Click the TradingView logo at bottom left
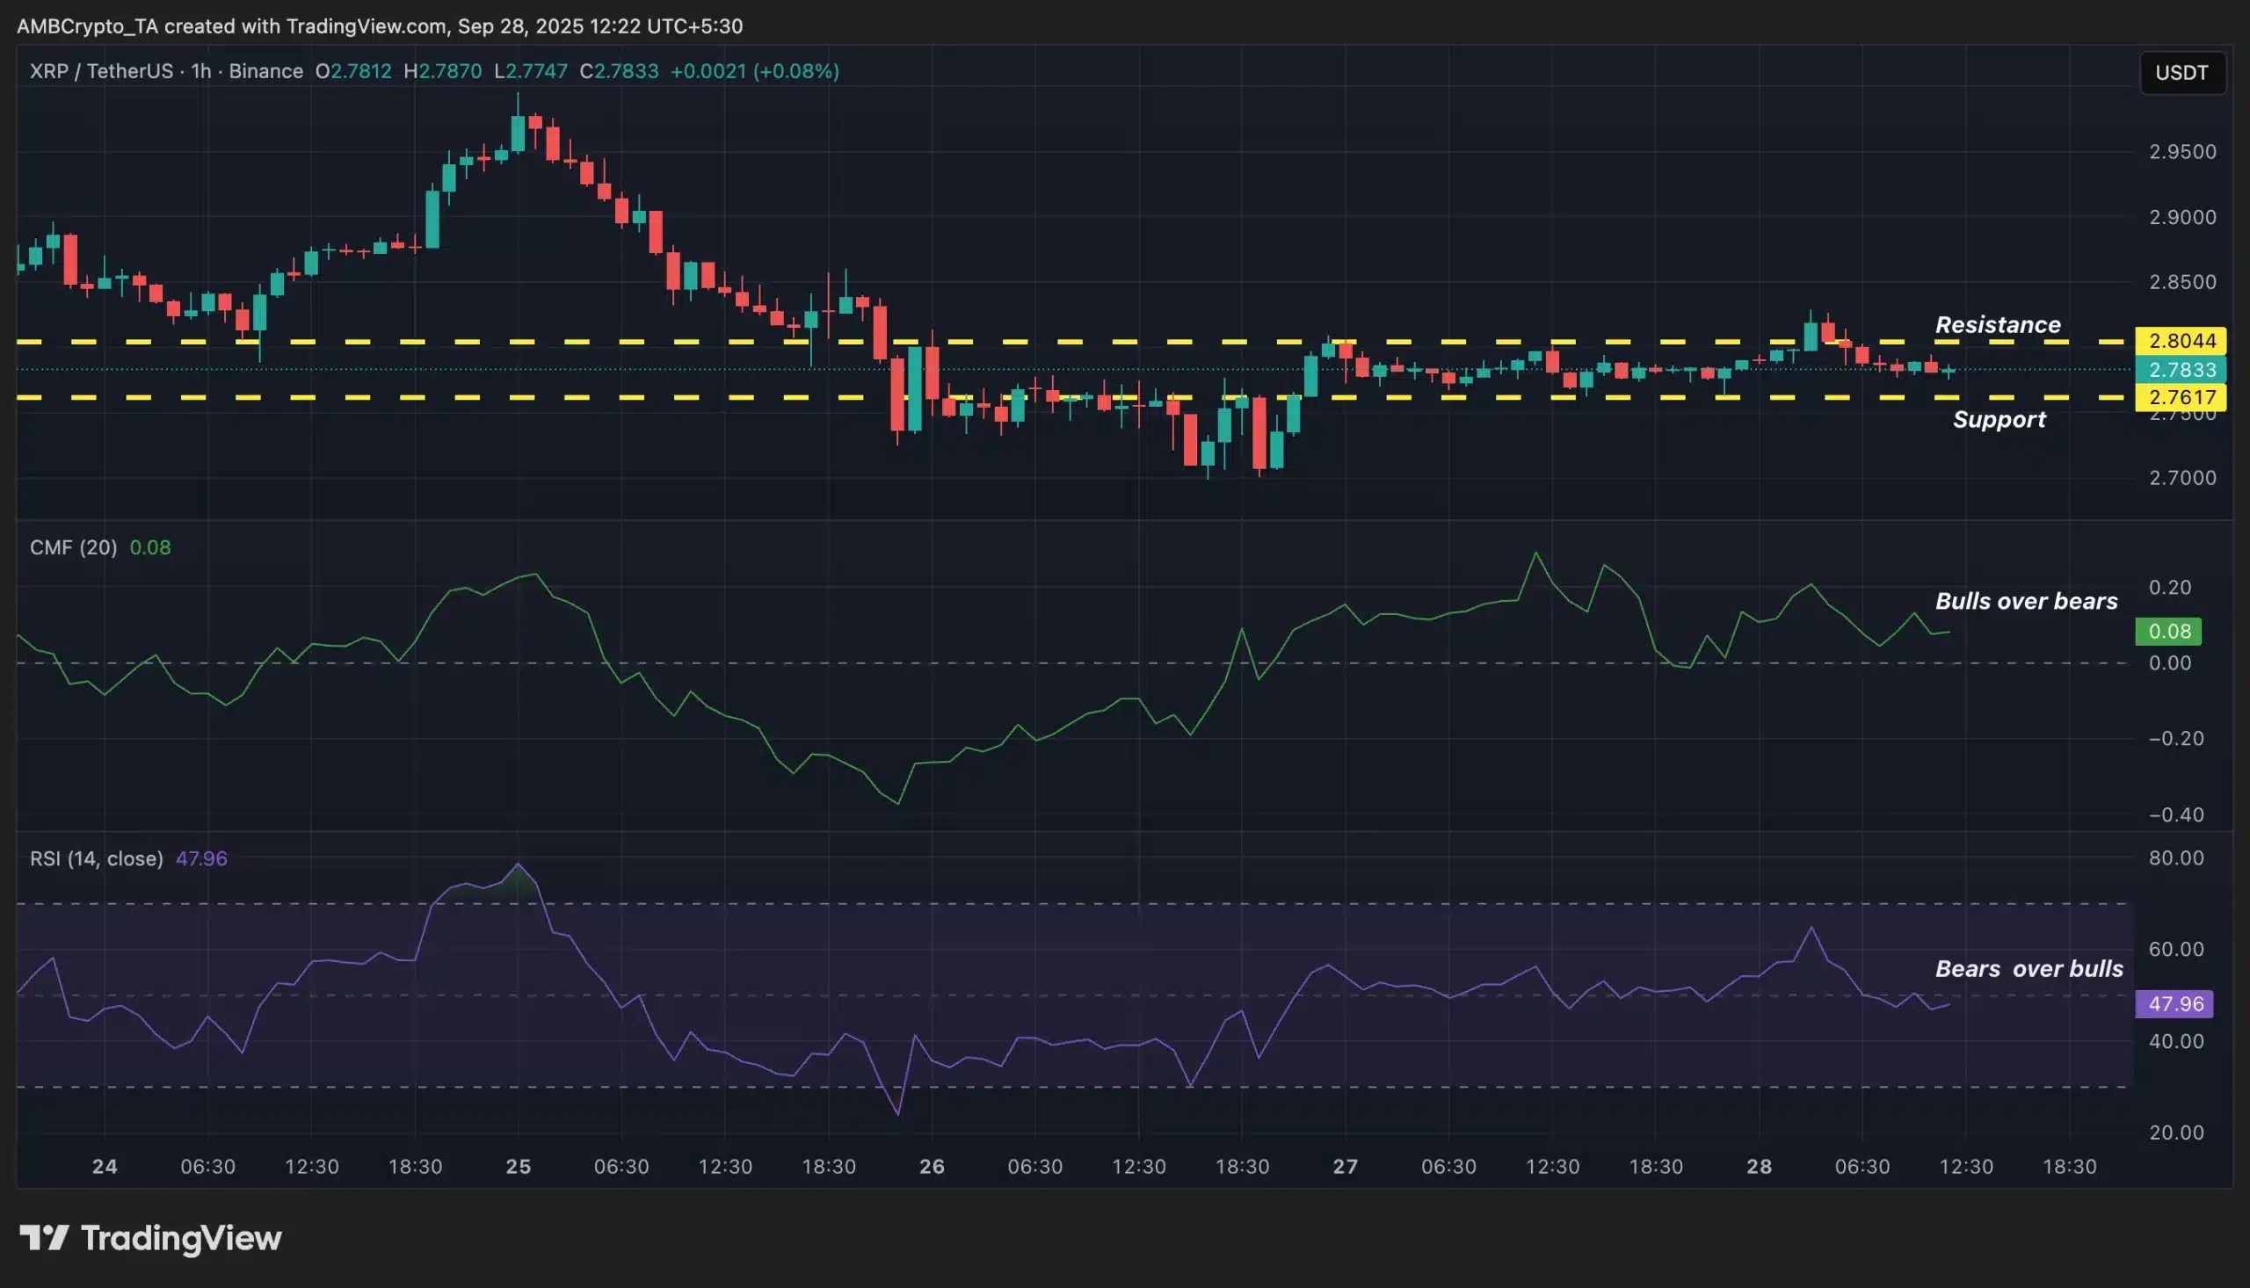This screenshot has height=1288, width=2250. click(150, 1239)
